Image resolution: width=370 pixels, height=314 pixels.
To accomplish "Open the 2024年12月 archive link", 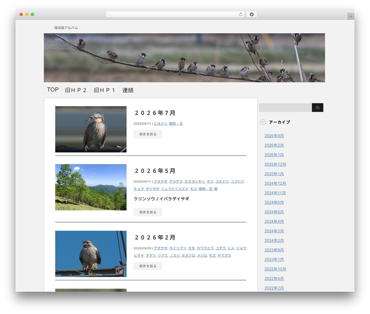I will point(275,184).
